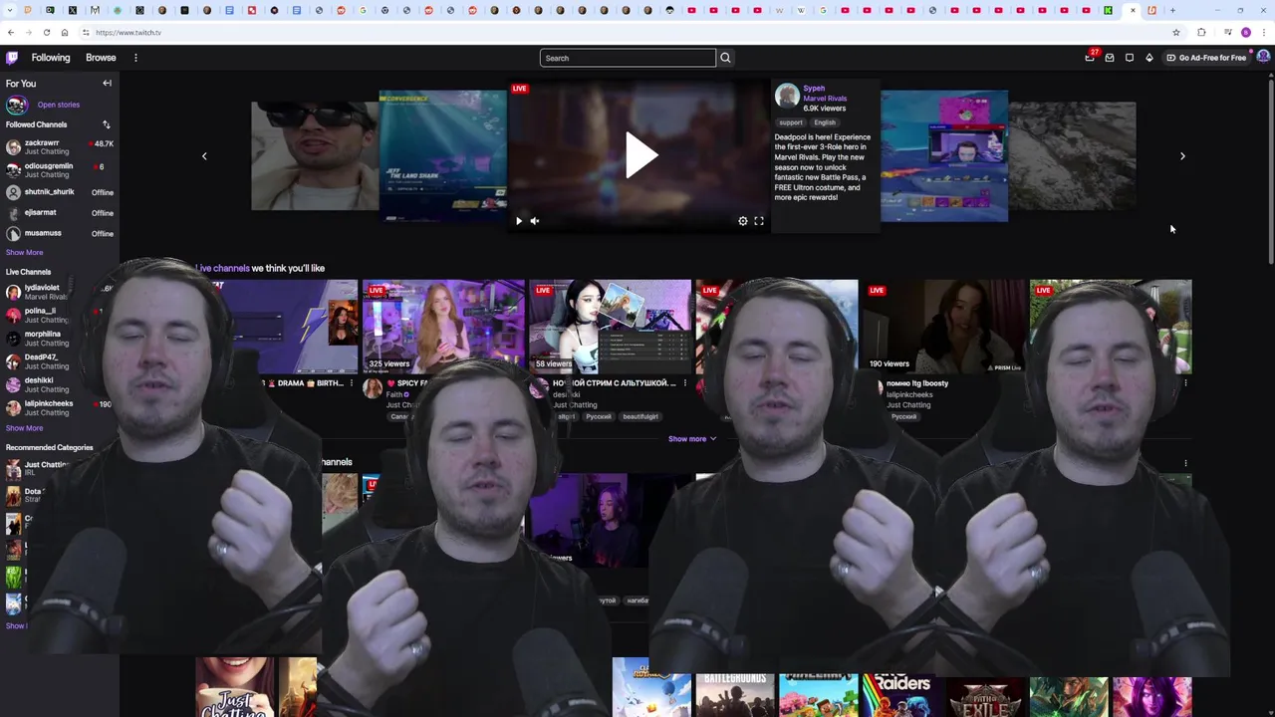The width and height of the screenshot is (1275, 717).
Task: Open featured stream player settings gear
Action: [x=743, y=221]
